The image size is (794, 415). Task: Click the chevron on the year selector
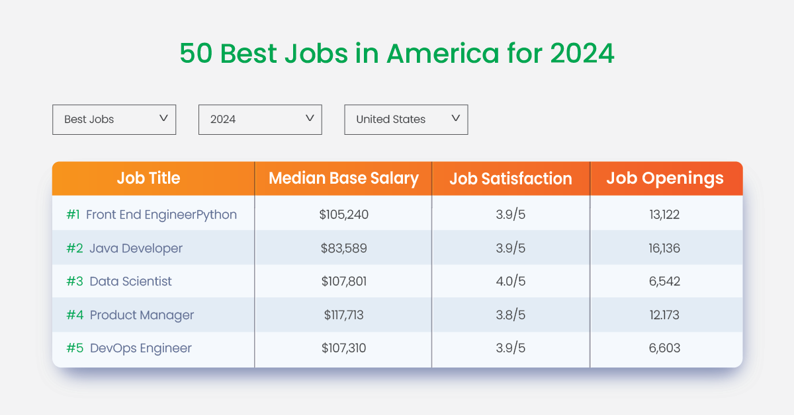pos(308,119)
